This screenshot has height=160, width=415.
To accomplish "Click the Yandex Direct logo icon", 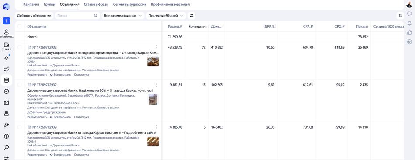I will coord(7,7).
